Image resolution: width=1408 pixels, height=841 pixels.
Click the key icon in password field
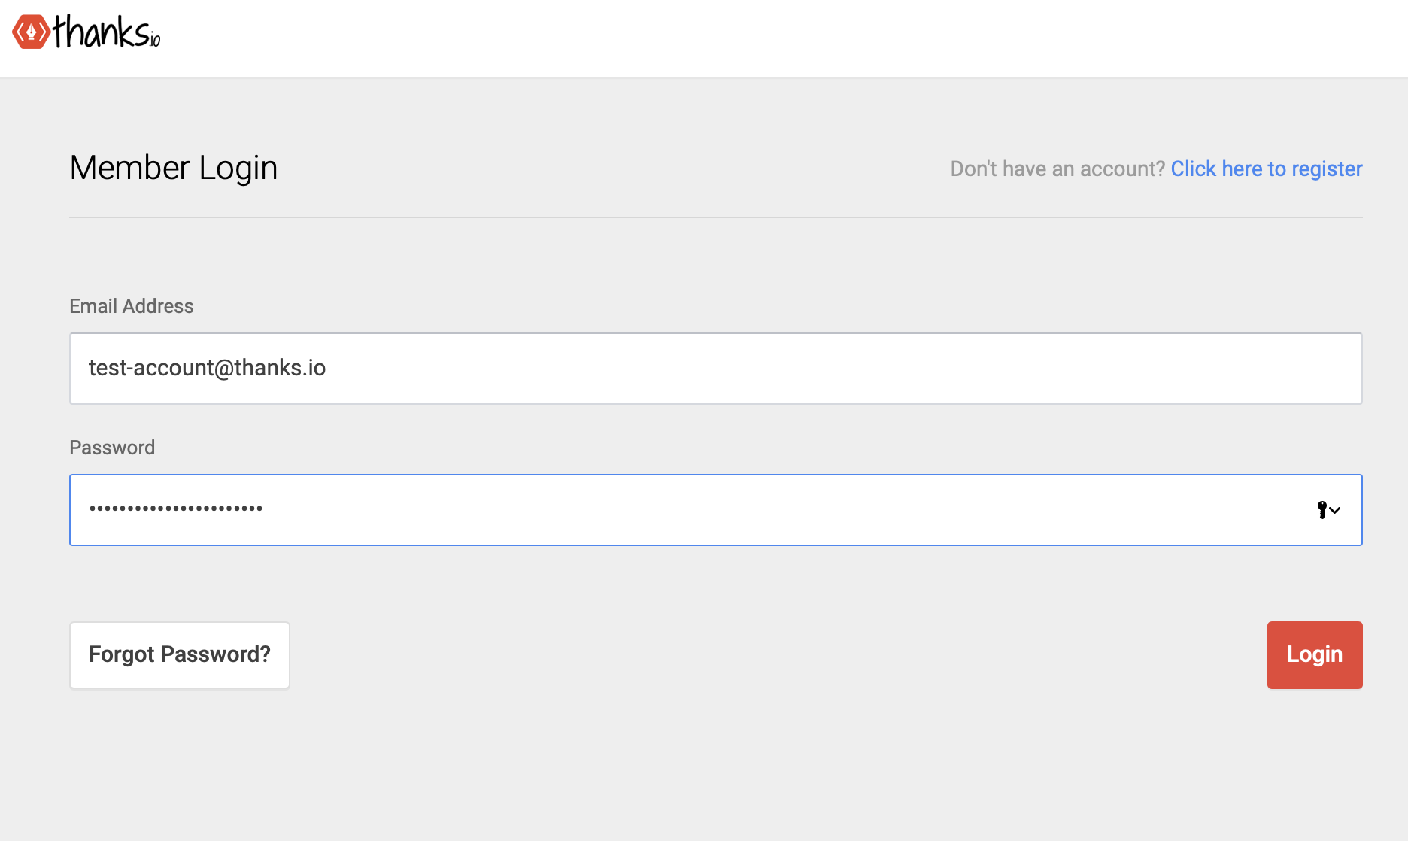point(1322,509)
